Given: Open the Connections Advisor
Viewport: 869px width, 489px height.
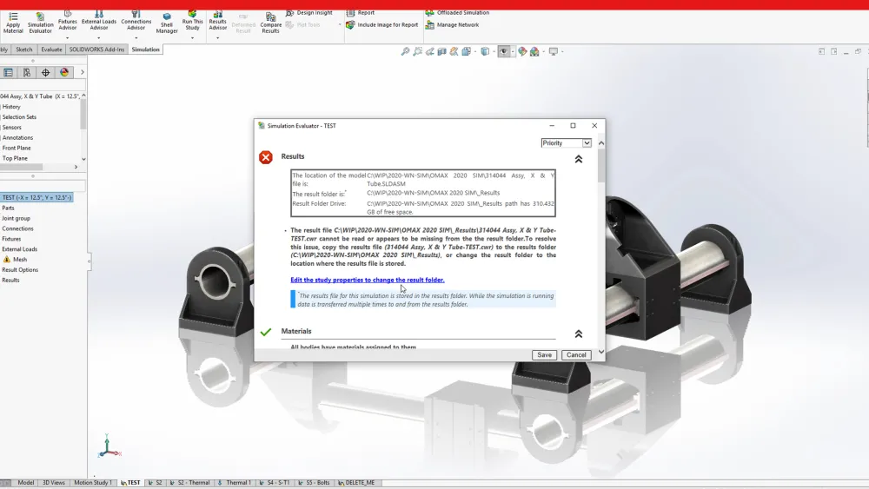Looking at the screenshot, I should [136, 21].
